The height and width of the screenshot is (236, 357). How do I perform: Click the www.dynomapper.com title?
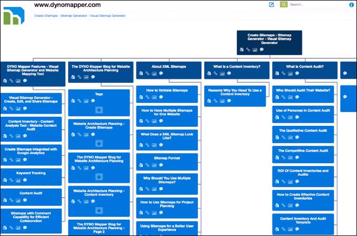[x=67, y=5]
